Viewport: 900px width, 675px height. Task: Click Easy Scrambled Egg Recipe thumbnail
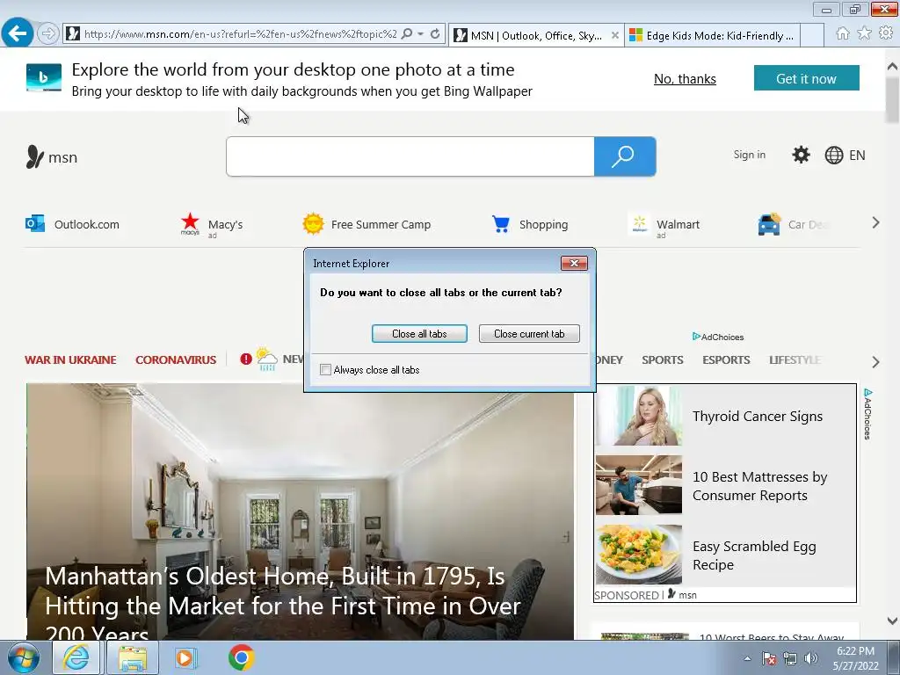(639, 554)
